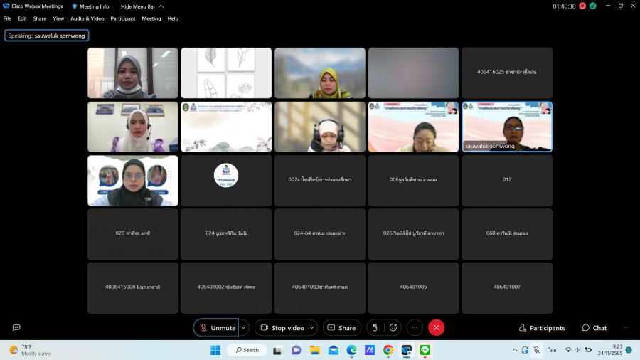Click the Share button

[341, 327]
